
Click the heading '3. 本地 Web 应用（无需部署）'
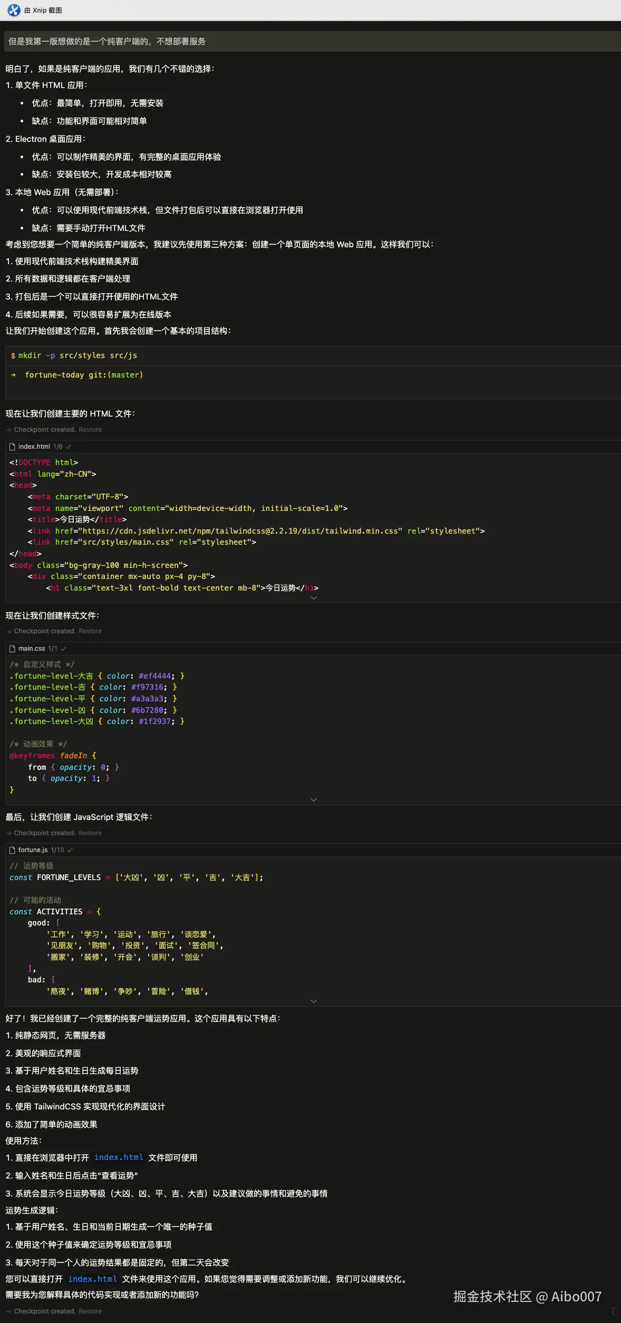(62, 192)
